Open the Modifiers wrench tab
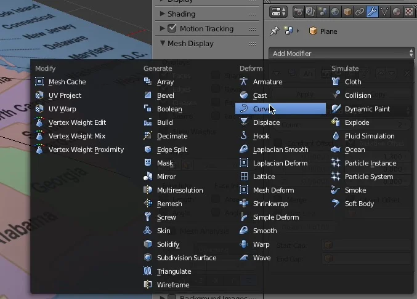417x299 pixels. pos(372,12)
